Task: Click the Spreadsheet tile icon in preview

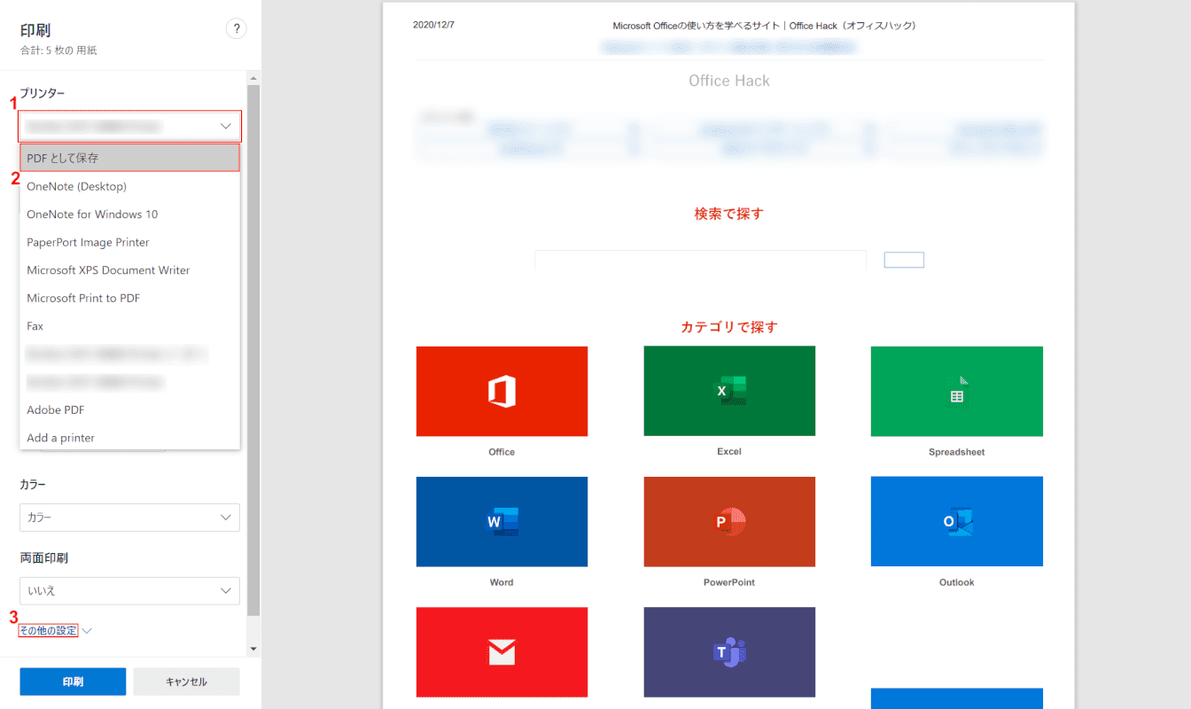Action: (957, 391)
